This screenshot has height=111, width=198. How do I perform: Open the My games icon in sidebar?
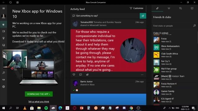point(3,31)
